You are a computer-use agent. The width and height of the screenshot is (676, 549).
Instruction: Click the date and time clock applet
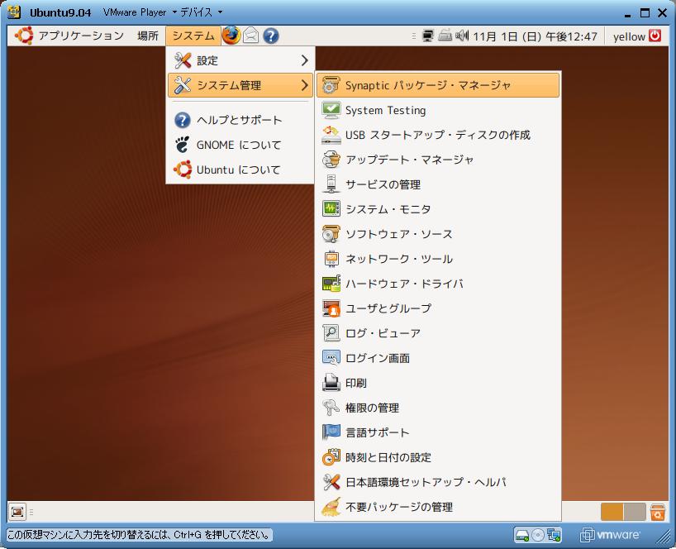[535, 36]
